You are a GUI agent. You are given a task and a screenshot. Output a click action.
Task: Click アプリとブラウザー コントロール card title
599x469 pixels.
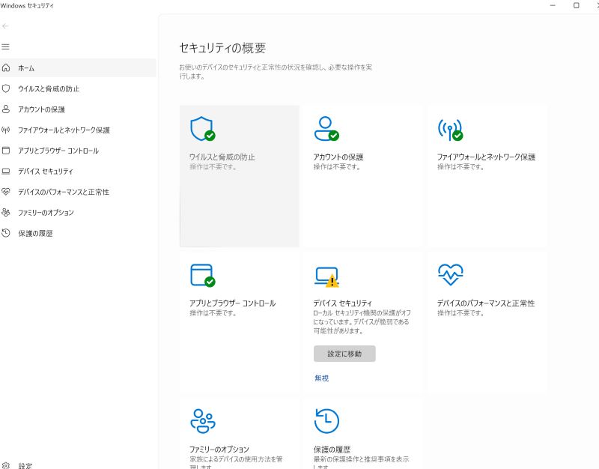coord(232,303)
